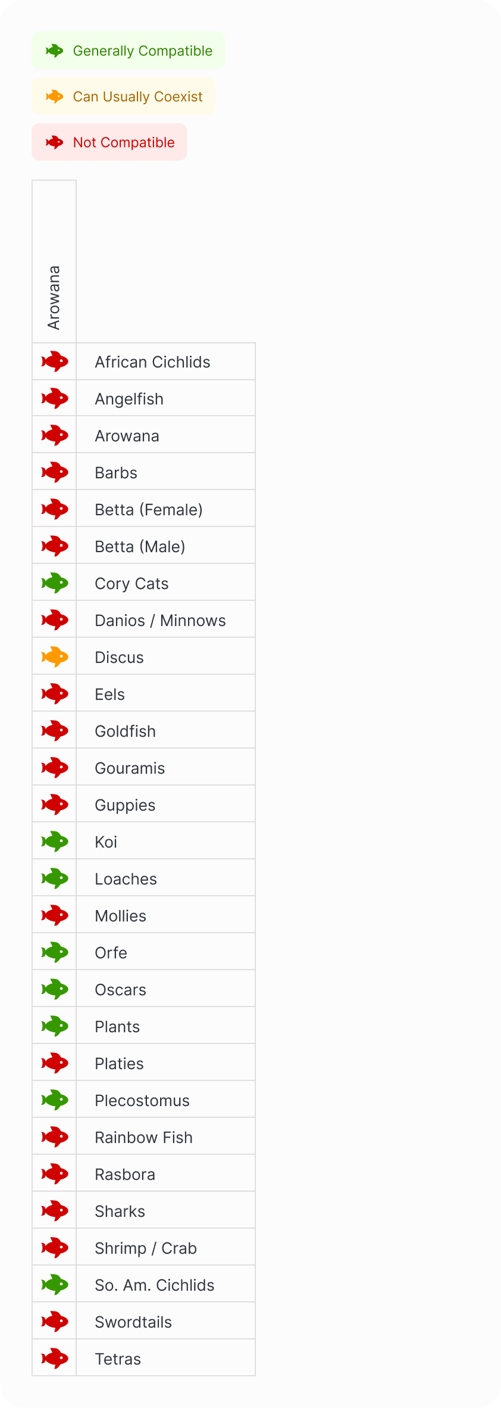Viewport: 501px width, 1408px height.
Task: Select the Swordtails row label
Action: pos(133,1322)
